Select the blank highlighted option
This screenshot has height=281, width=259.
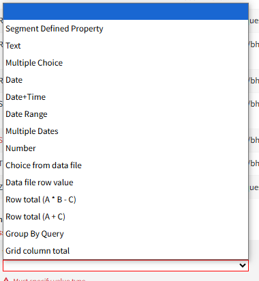125,12
